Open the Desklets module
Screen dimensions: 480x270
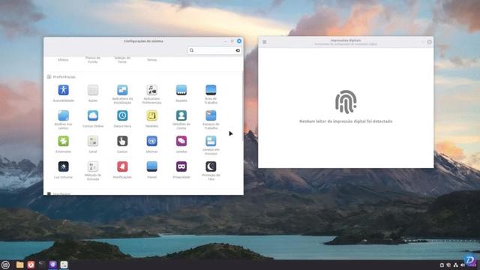151,119
